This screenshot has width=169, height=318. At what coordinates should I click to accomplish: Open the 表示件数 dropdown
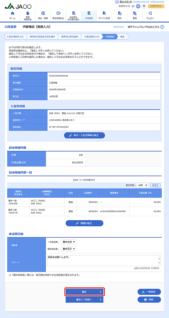click(x=142, y=185)
